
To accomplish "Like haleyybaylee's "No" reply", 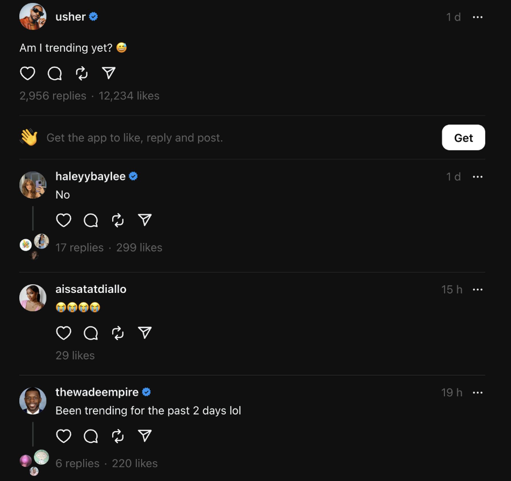I will click(63, 220).
